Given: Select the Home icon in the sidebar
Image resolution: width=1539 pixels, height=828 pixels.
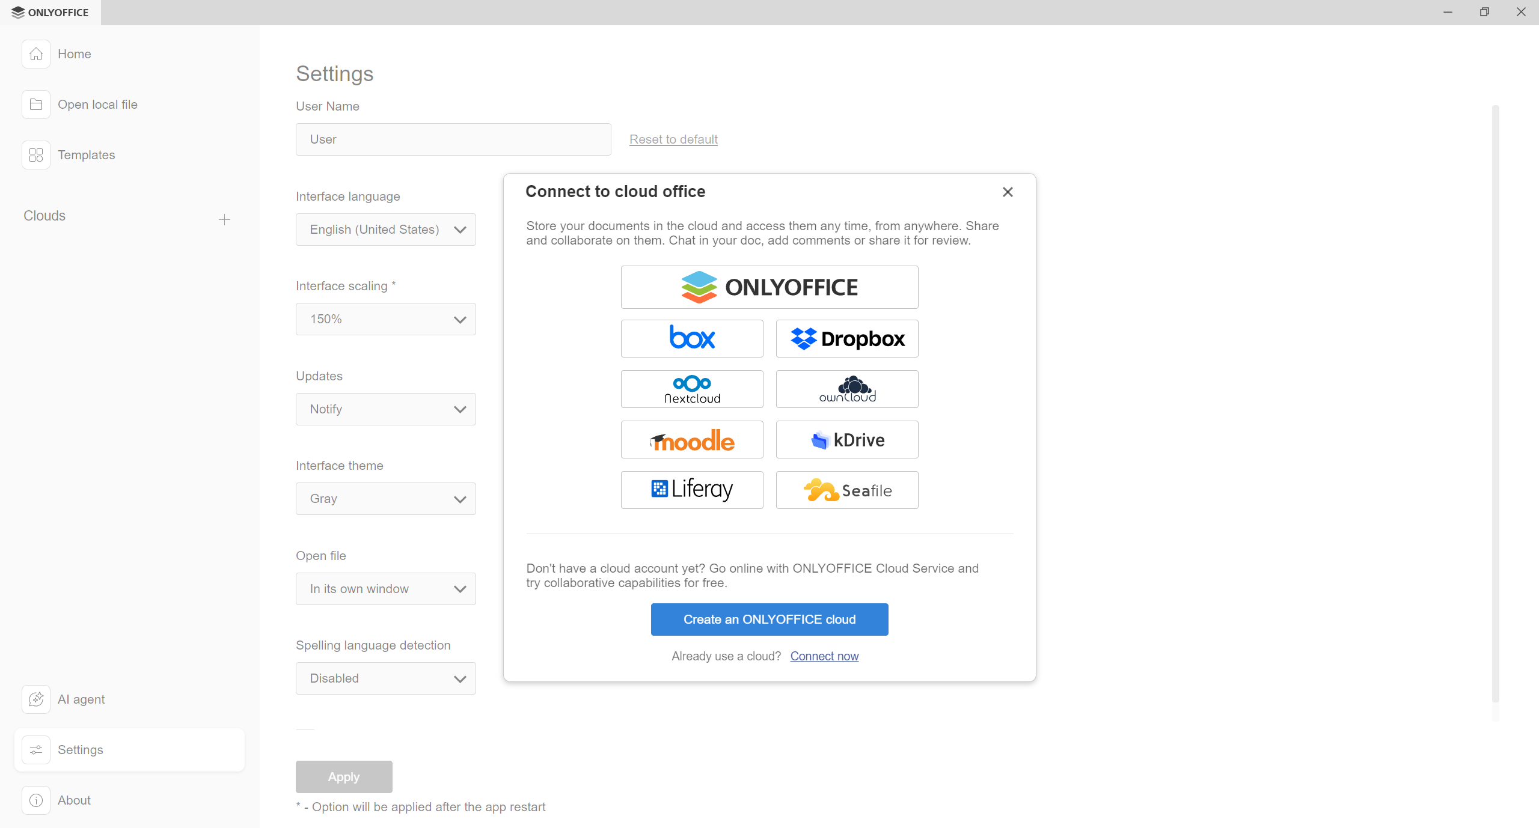Looking at the screenshot, I should tap(36, 53).
